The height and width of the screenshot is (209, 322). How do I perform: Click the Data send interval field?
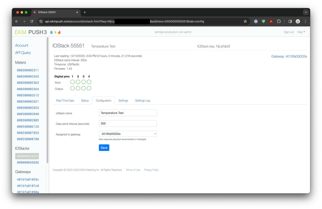(128, 124)
